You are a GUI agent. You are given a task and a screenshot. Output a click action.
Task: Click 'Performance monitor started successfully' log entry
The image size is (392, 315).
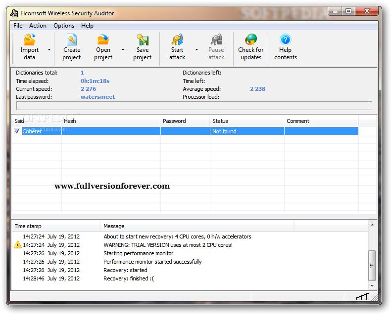152,262
